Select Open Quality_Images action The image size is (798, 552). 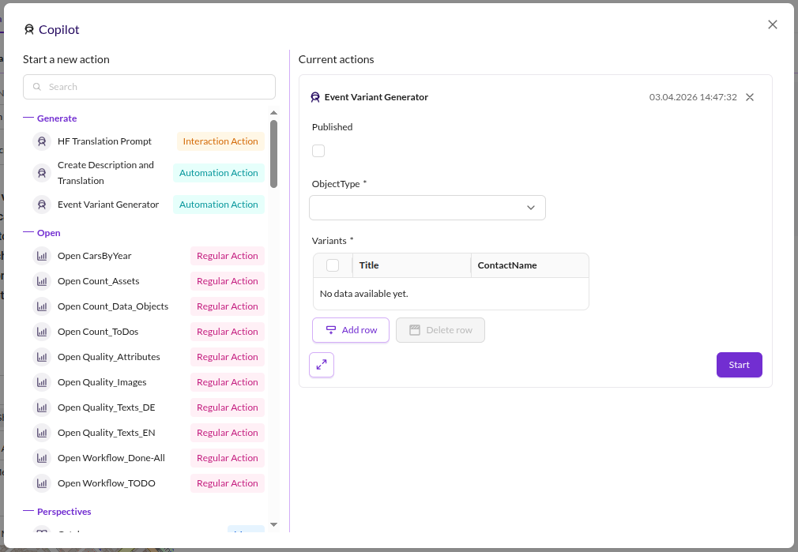149,382
